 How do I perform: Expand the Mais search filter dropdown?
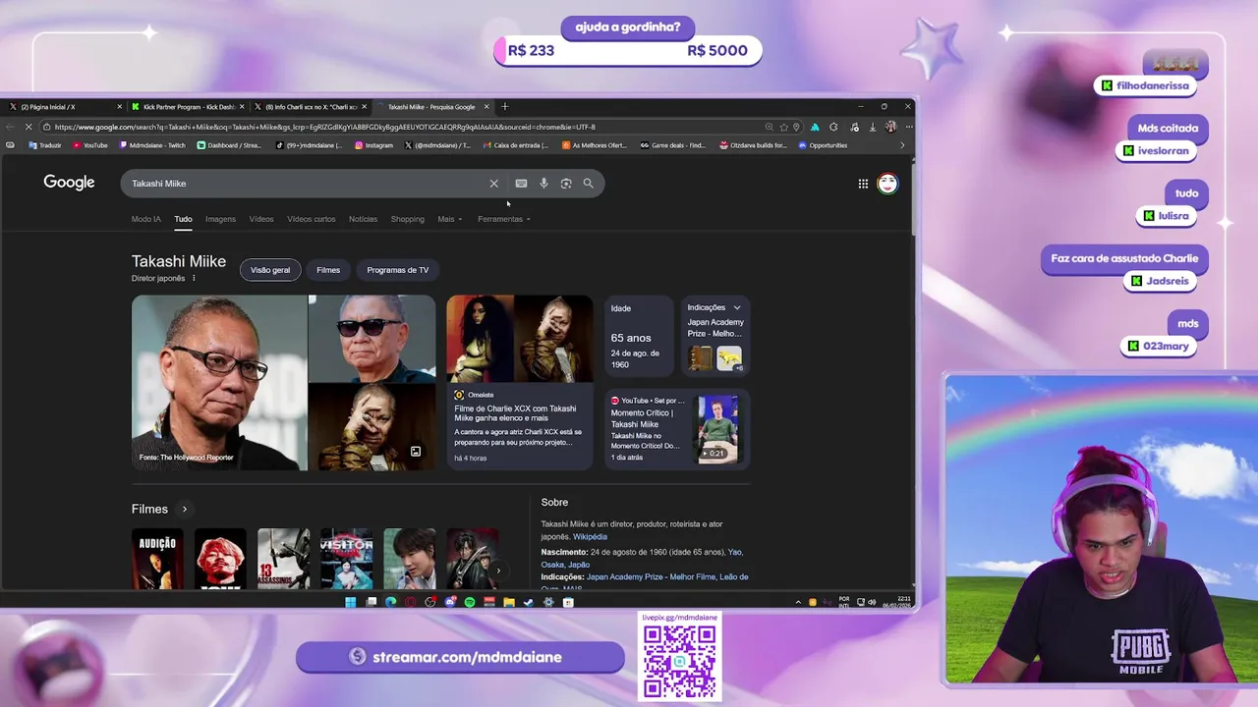(x=449, y=219)
